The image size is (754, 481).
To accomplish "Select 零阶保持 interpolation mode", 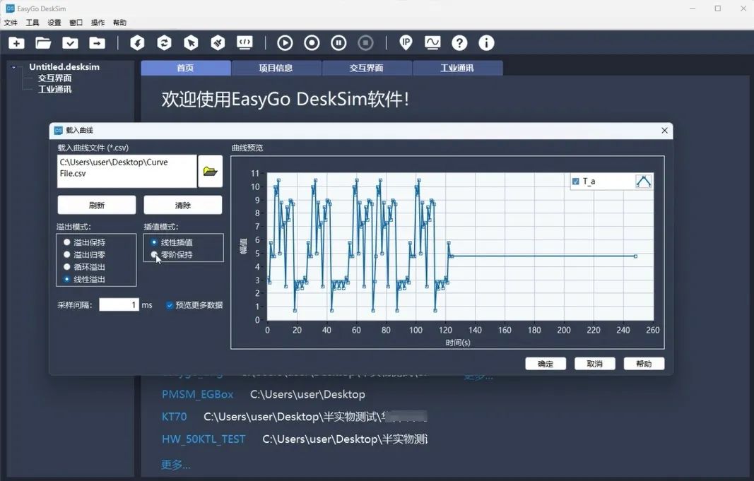I will [x=172, y=255].
